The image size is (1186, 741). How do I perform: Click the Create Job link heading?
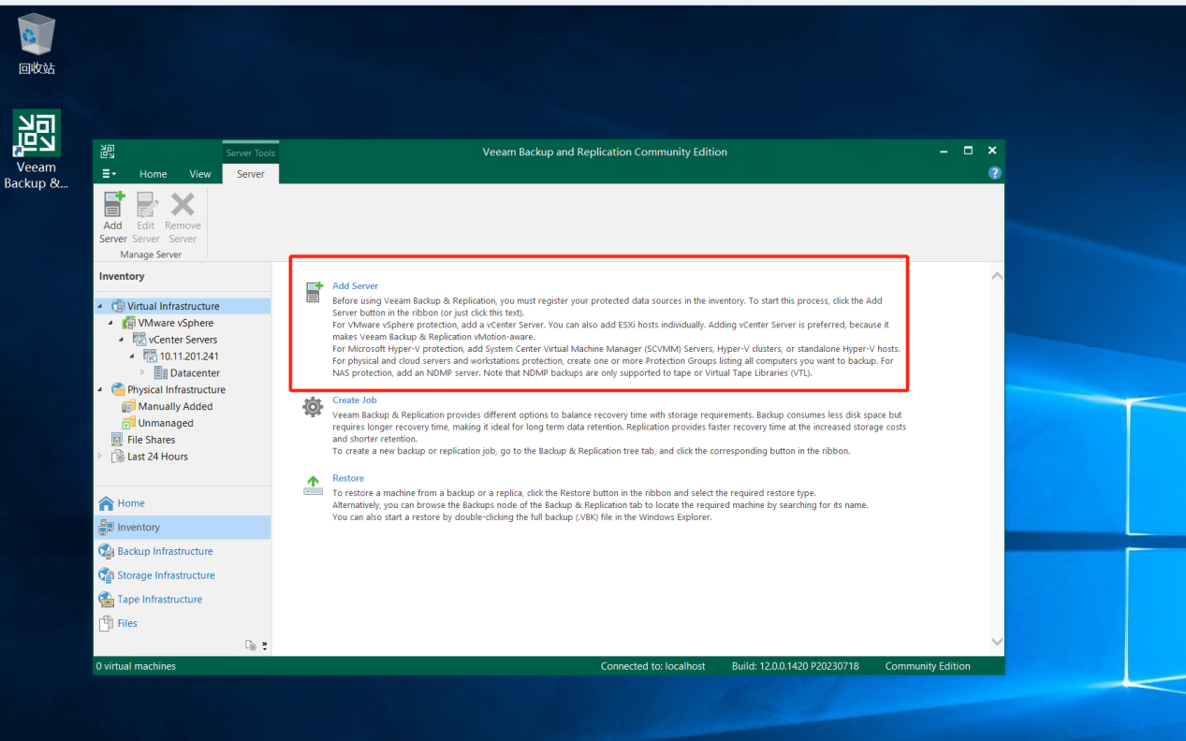coord(354,400)
